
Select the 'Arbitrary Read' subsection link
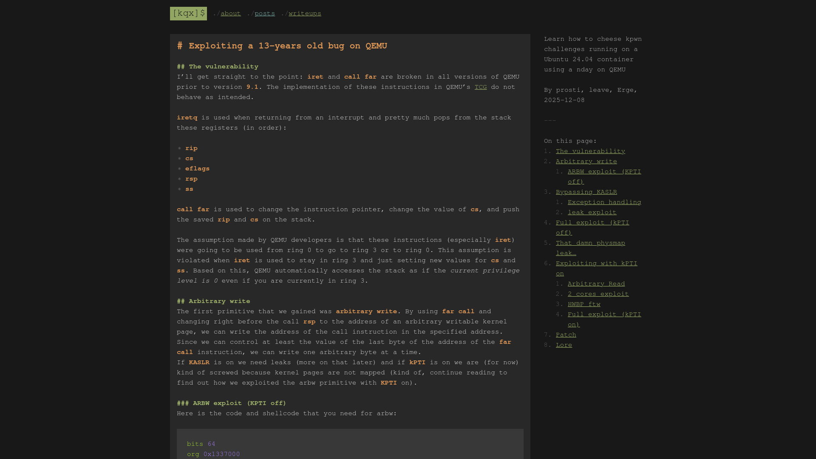point(596,283)
